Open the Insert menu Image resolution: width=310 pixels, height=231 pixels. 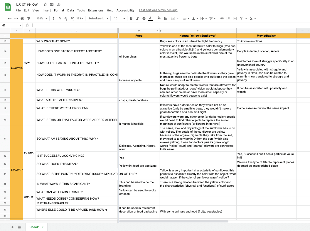[47, 10]
